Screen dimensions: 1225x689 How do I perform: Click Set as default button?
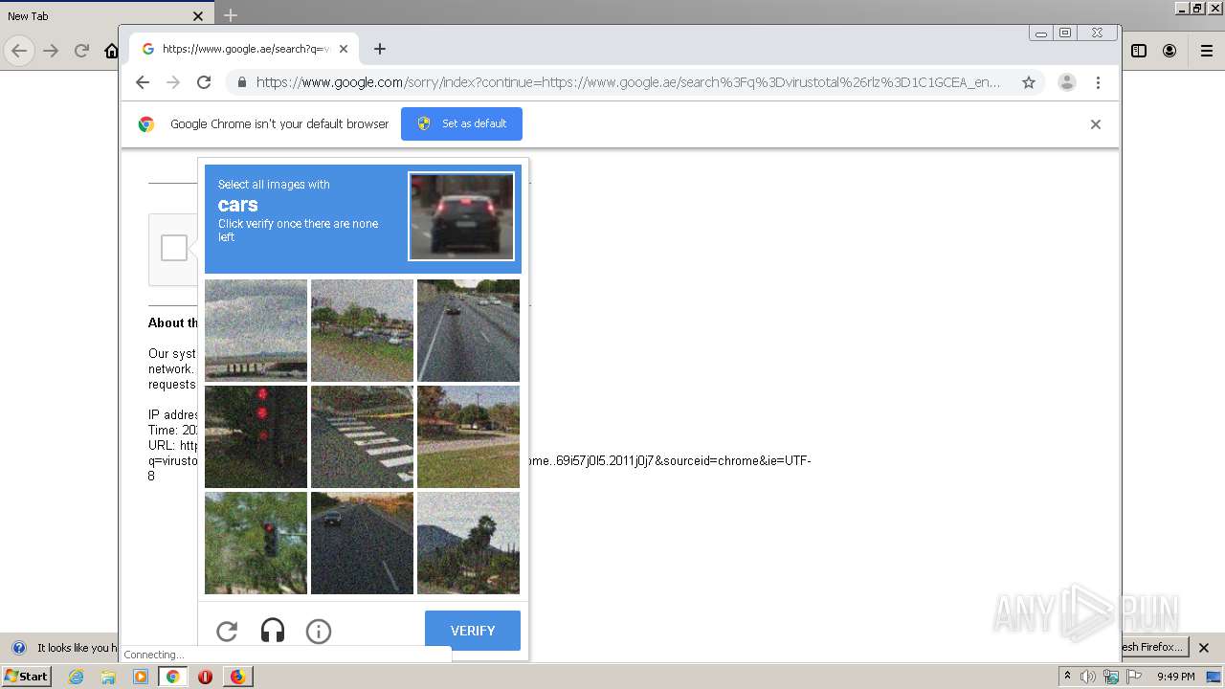tap(461, 123)
